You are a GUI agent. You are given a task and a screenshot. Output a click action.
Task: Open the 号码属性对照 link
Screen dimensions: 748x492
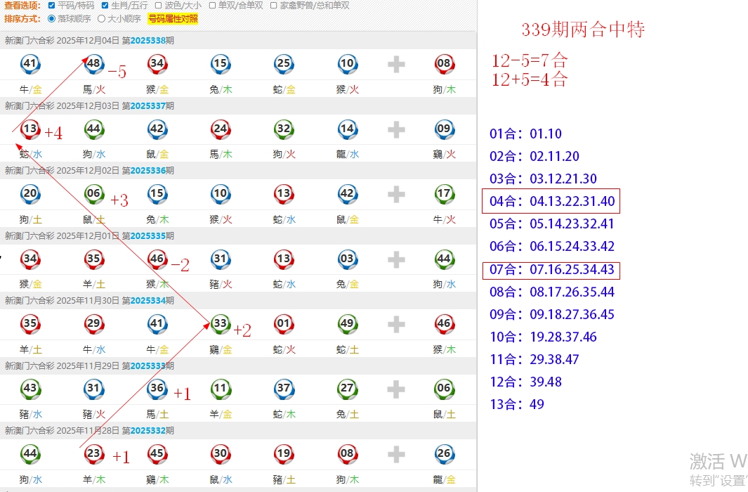(x=172, y=19)
